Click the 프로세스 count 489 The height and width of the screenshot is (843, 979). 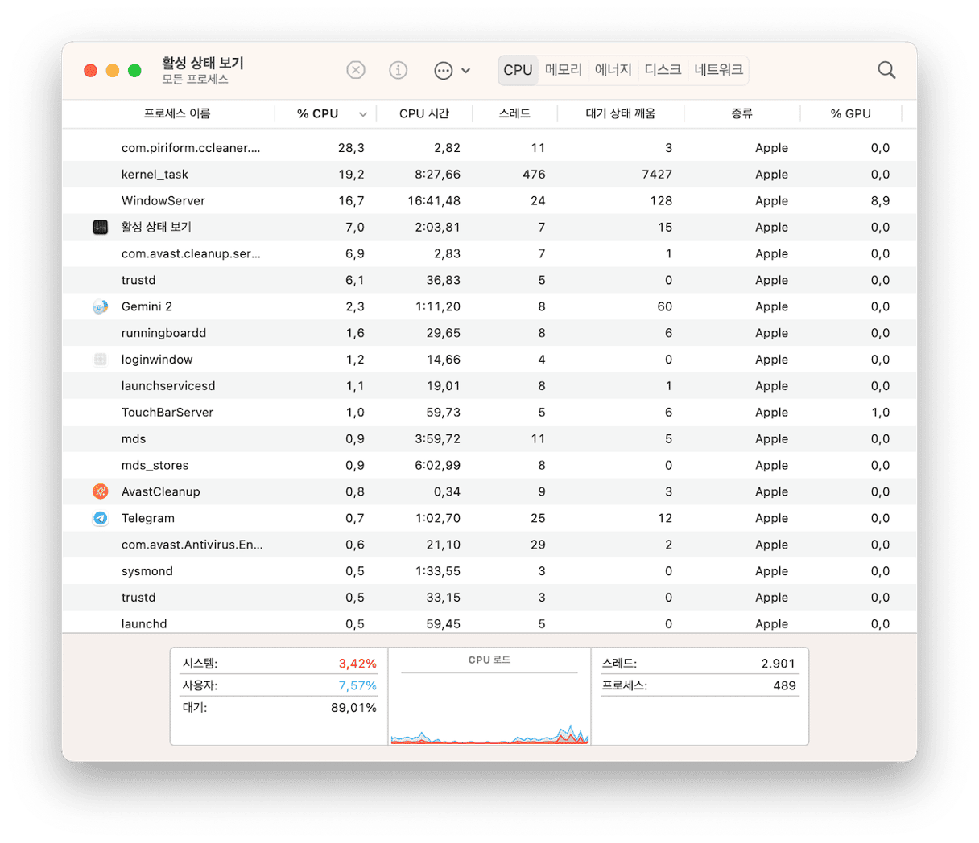784,685
